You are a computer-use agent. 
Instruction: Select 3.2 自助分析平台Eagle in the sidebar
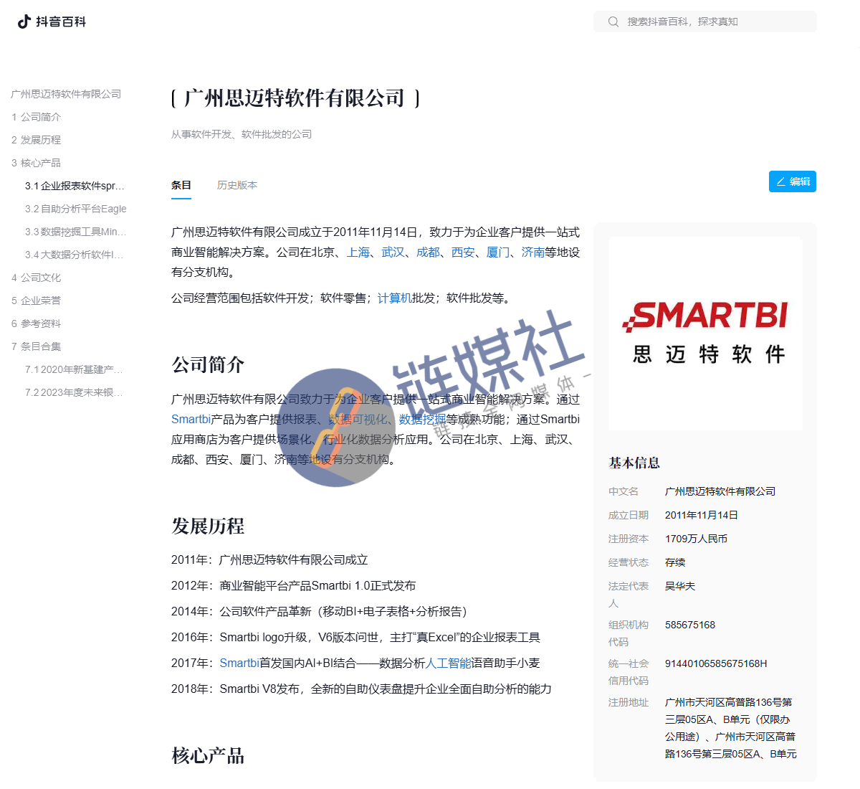pos(75,209)
